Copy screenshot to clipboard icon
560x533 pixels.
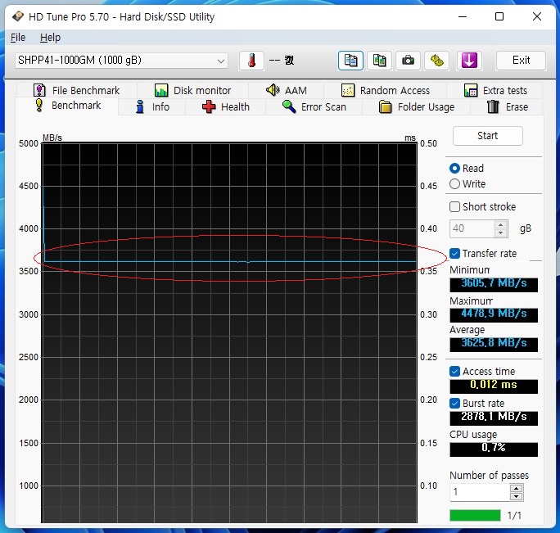[x=379, y=61]
